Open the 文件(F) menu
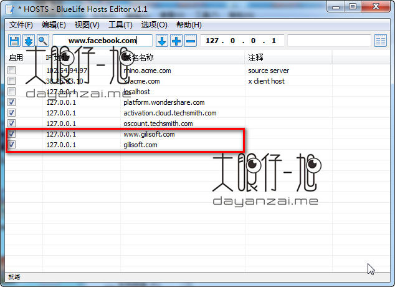This screenshot has height=287, width=395. pos(21,25)
